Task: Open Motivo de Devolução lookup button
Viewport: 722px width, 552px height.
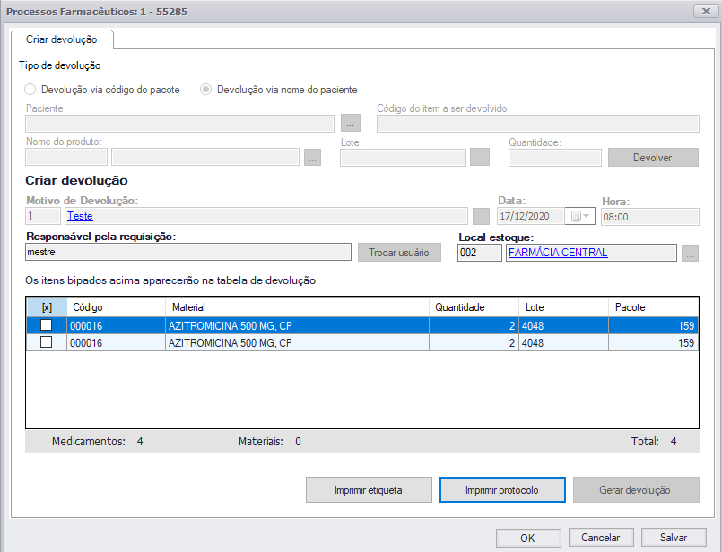Action: [x=481, y=216]
